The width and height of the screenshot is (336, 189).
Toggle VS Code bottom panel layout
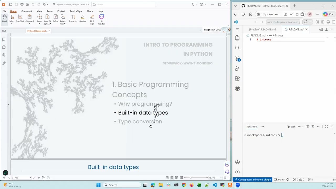[328, 22]
